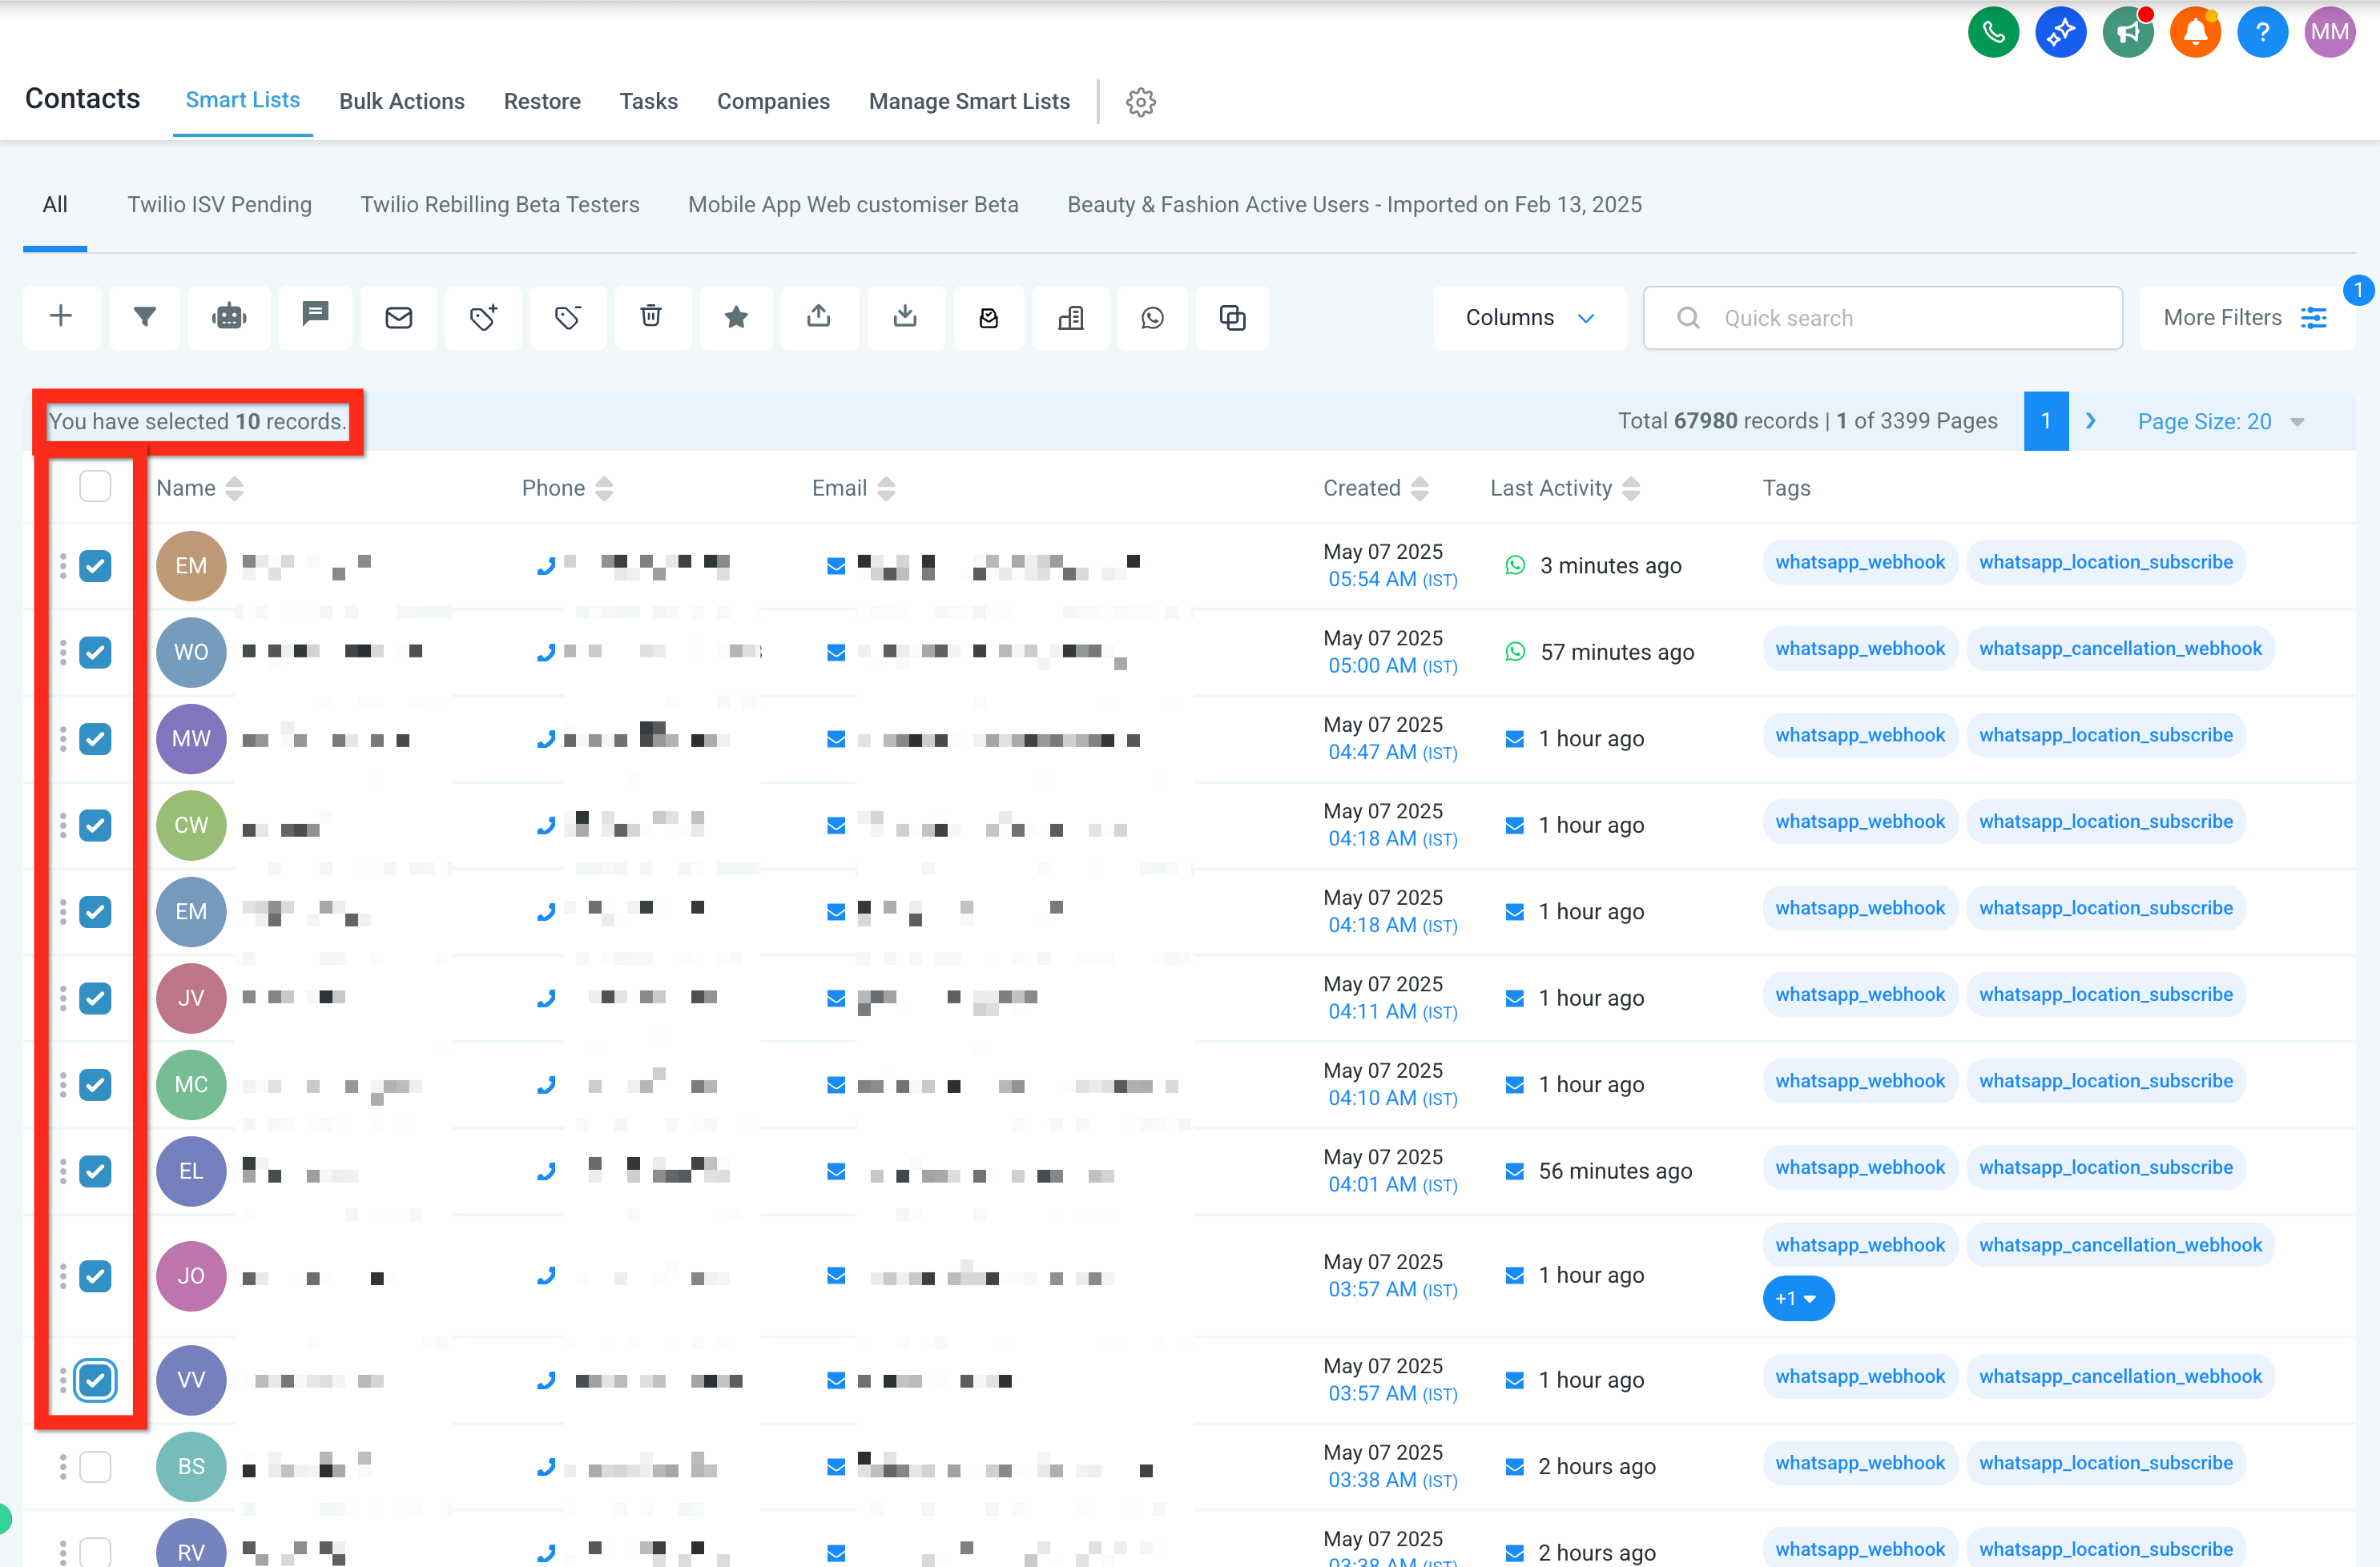
Task: Open the JO contact avatar
Action: pyautogui.click(x=191, y=1276)
